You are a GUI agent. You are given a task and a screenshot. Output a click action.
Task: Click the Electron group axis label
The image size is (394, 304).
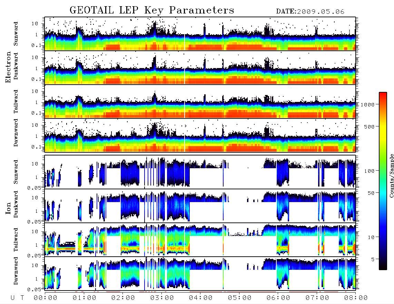click(8, 67)
